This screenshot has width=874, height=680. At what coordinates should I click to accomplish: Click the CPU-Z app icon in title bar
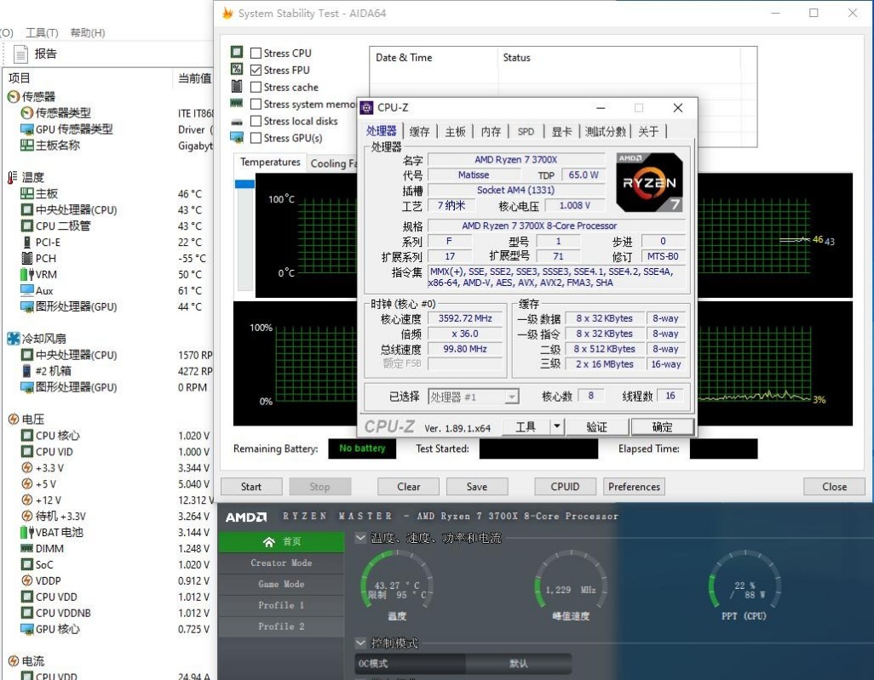(366, 107)
